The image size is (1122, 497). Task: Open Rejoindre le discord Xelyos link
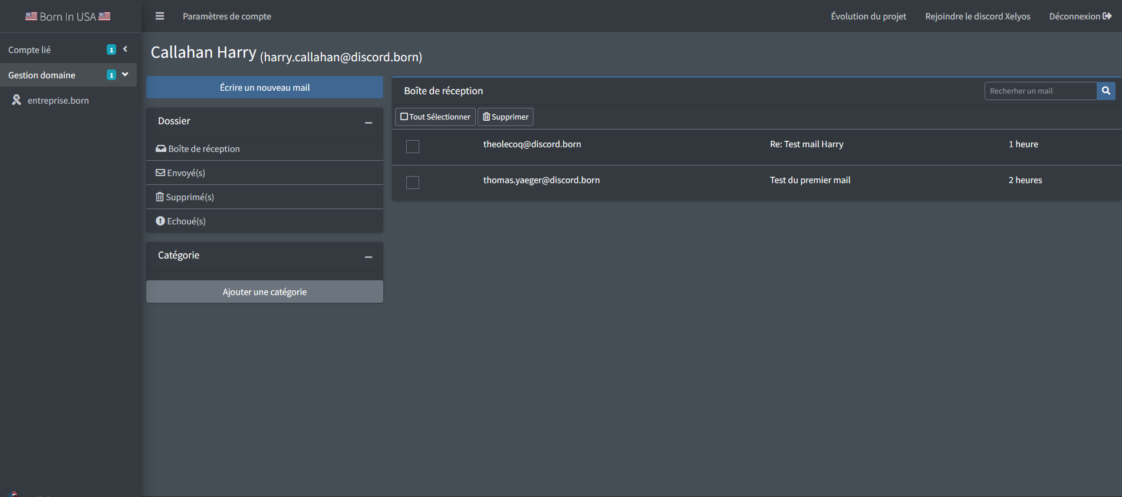pyautogui.click(x=978, y=16)
